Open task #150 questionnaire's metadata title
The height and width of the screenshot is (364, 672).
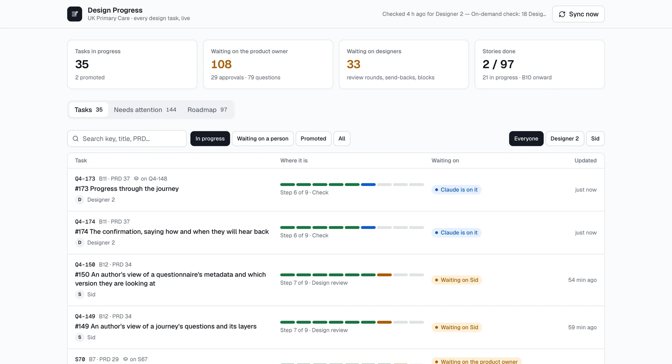click(170, 279)
